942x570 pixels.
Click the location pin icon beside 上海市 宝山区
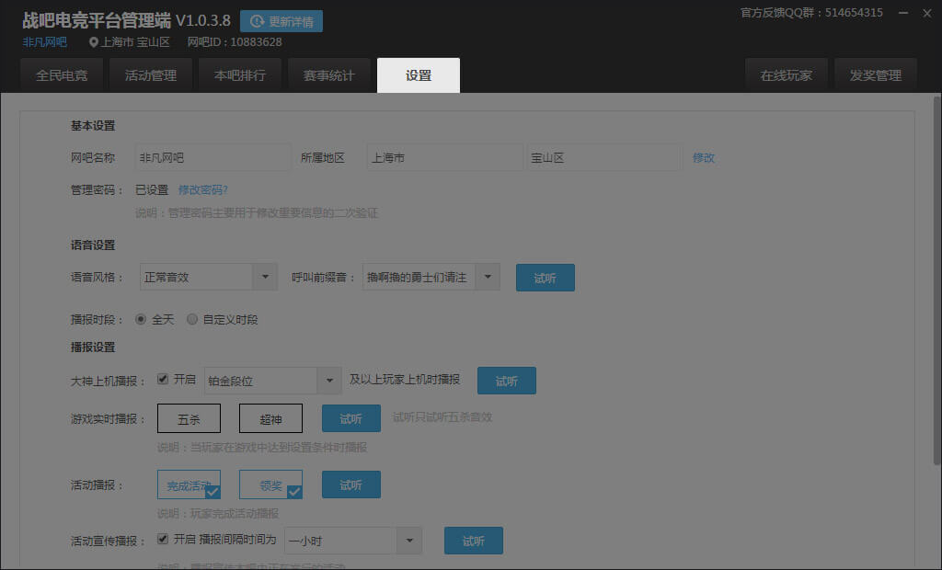point(93,42)
